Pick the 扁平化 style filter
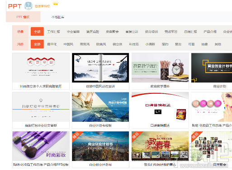The height and width of the screenshot is (170, 232). tap(52, 44)
